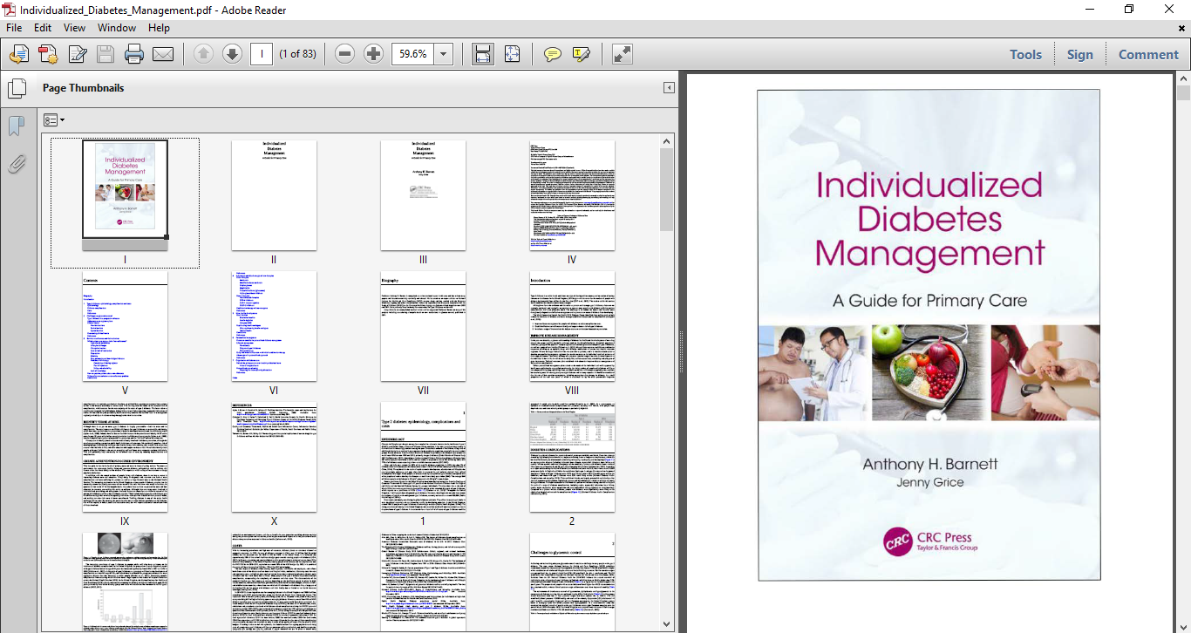
Task: Select page X thumbnail
Action: pyautogui.click(x=274, y=457)
